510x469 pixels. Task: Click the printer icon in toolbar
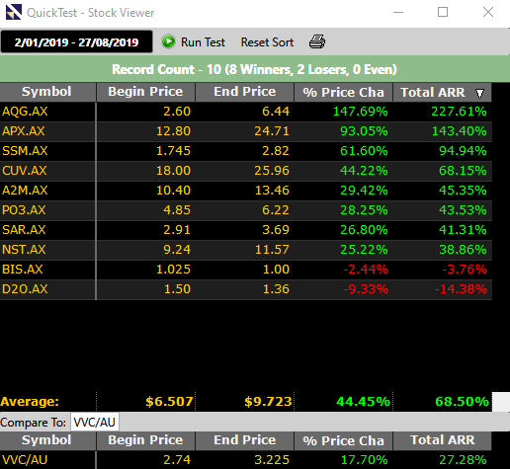click(317, 41)
